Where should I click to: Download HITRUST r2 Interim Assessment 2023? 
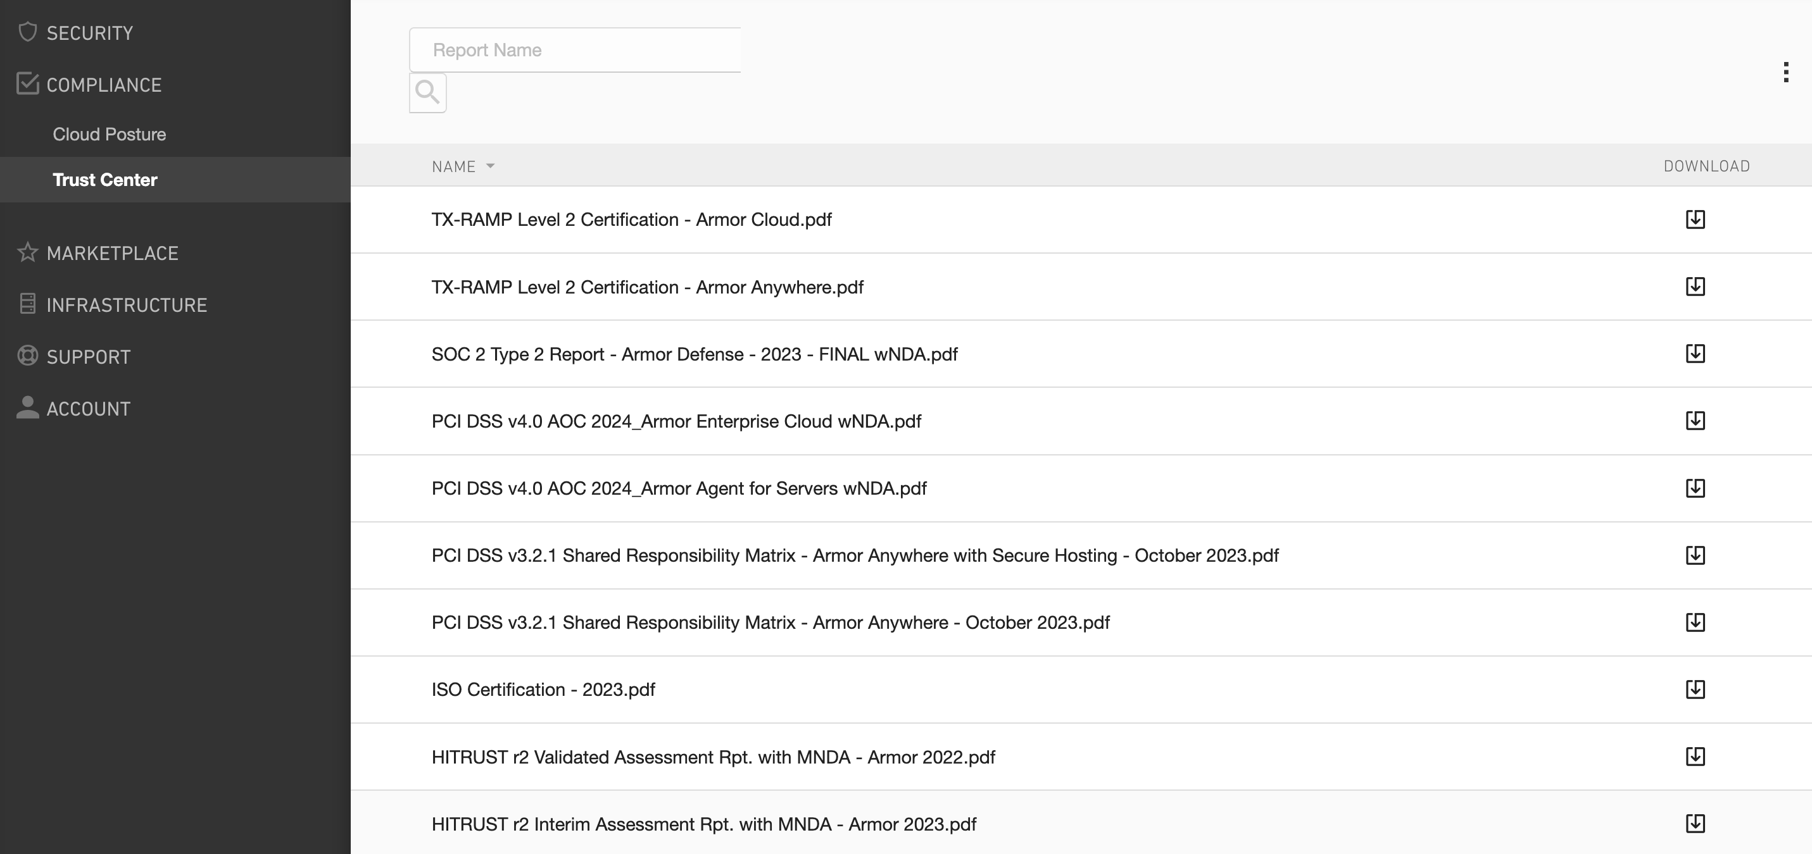click(x=1694, y=824)
